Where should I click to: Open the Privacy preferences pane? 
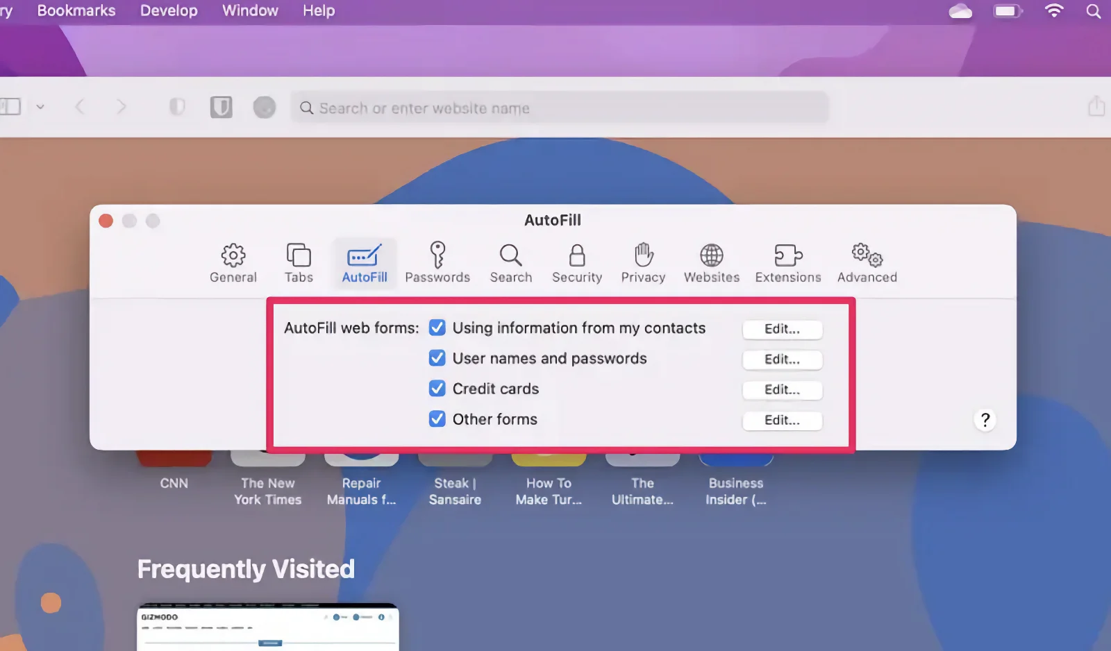(643, 264)
